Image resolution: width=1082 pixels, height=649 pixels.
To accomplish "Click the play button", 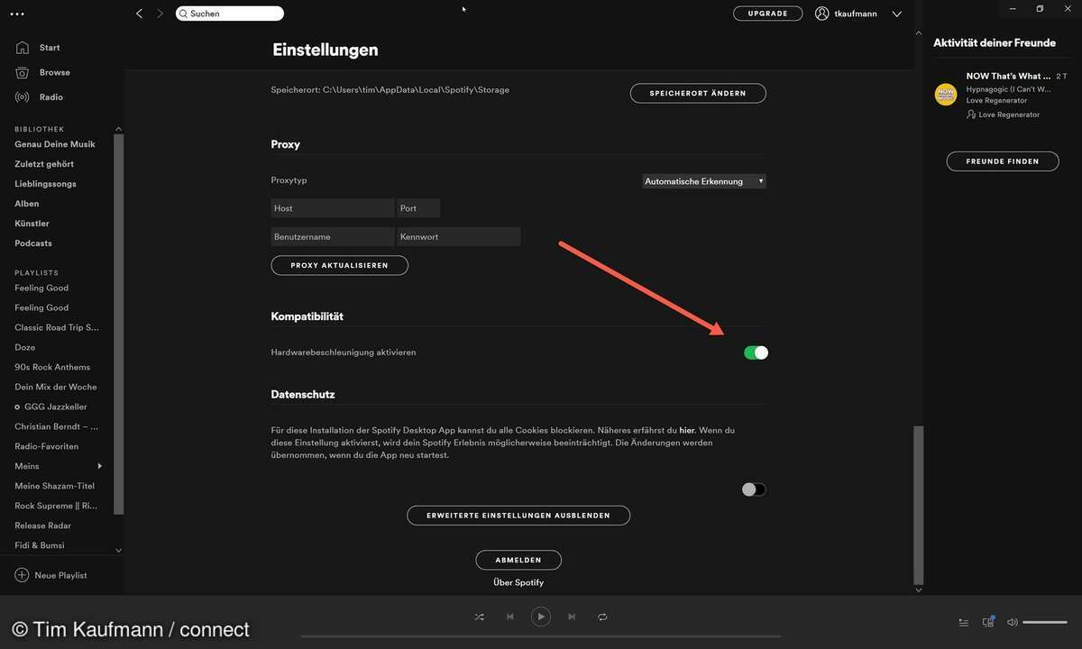I will click(540, 617).
